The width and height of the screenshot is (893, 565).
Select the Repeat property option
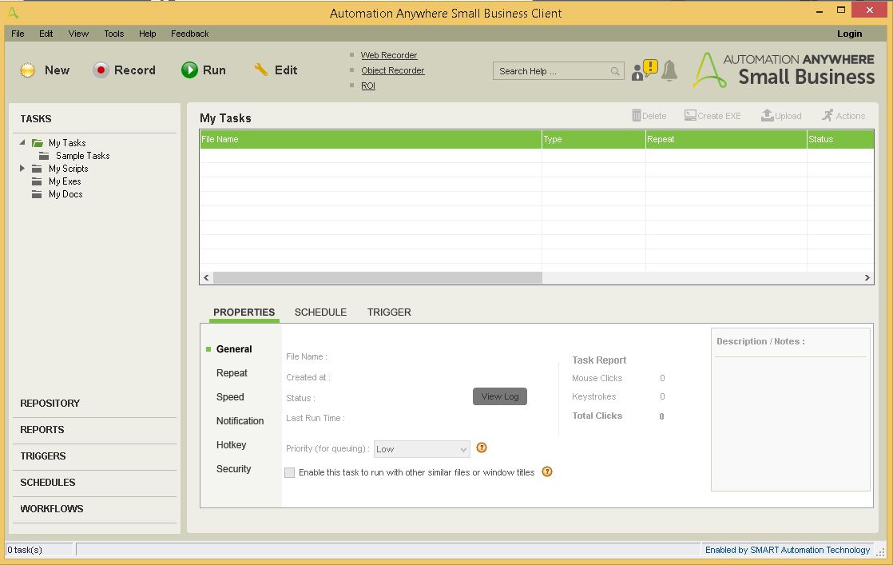[x=232, y=373]
